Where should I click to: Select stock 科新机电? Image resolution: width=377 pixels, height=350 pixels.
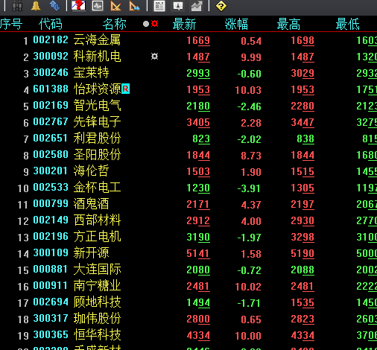tap(97, 57)
